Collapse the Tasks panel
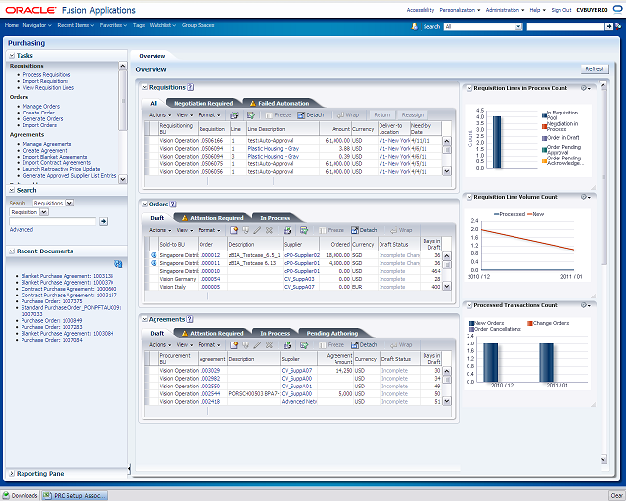 pyautogui.click(x=12, y=56)
